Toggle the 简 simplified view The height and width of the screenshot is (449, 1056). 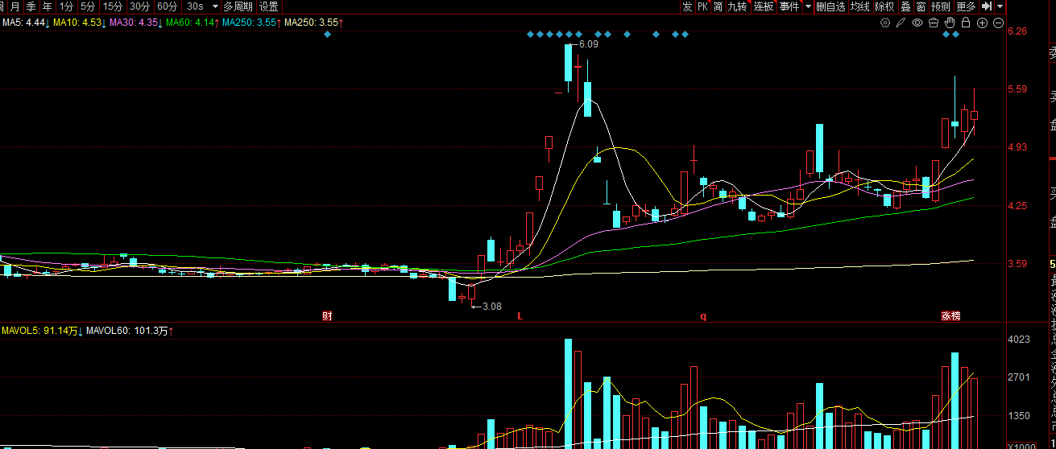click(718, 6)
